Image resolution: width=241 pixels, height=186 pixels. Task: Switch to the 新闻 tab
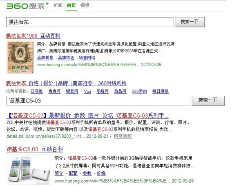(x=58, y=5)
